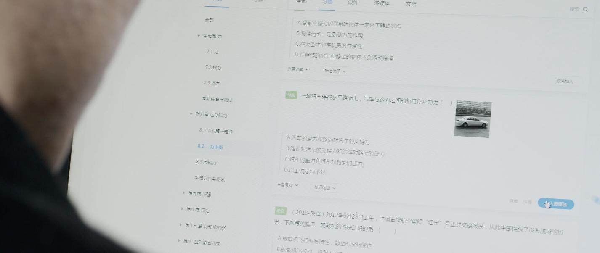The width and height of the screenshot is (600, 253).
Task: Select option B.路面对汽车的支持力和汽车对路面的压力
Action: click(335, 151)
